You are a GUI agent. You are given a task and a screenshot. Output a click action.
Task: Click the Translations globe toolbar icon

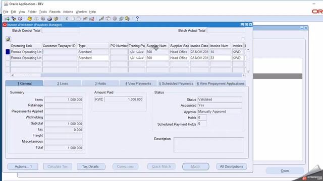(x=115, y=19)
